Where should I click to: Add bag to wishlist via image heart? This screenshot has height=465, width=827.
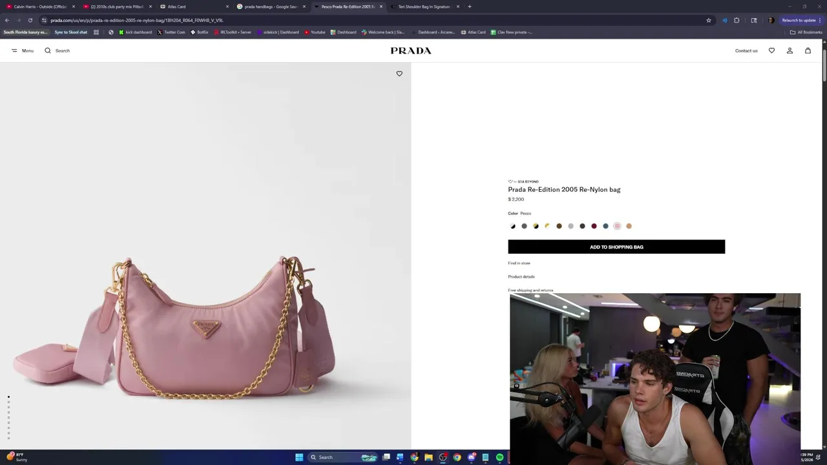[399, 74]
